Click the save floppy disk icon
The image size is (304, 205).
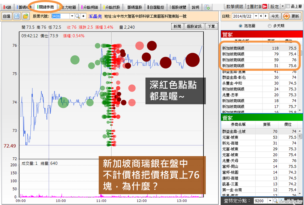pos(17,16)
